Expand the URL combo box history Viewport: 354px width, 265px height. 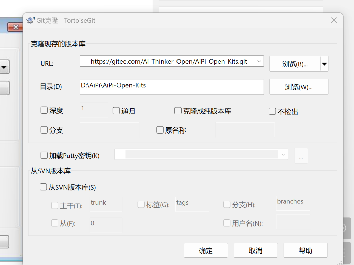(259, 61)
